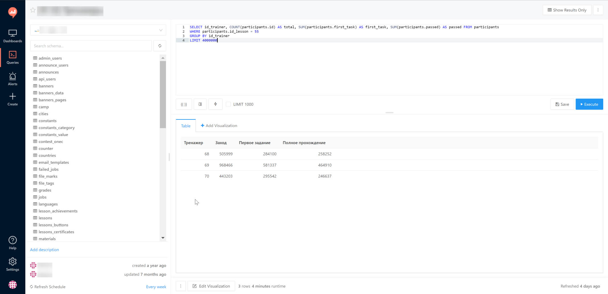Switch to the Table tab
The image size is (608, 294).
[186, 126]
